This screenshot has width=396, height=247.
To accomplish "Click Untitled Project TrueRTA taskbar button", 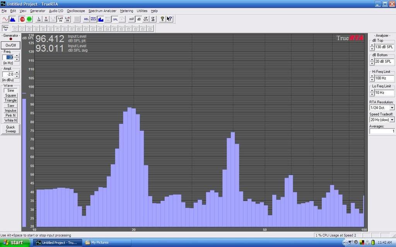I will tap(57, 242).
